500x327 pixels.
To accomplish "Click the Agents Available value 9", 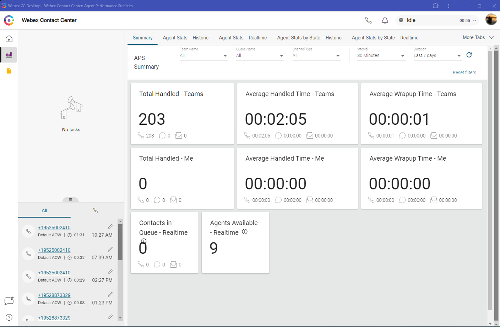I will [214, 248].
